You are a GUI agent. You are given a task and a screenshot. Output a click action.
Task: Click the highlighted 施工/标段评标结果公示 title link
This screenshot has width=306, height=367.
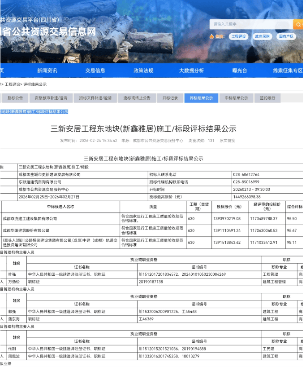pos(34,112)
